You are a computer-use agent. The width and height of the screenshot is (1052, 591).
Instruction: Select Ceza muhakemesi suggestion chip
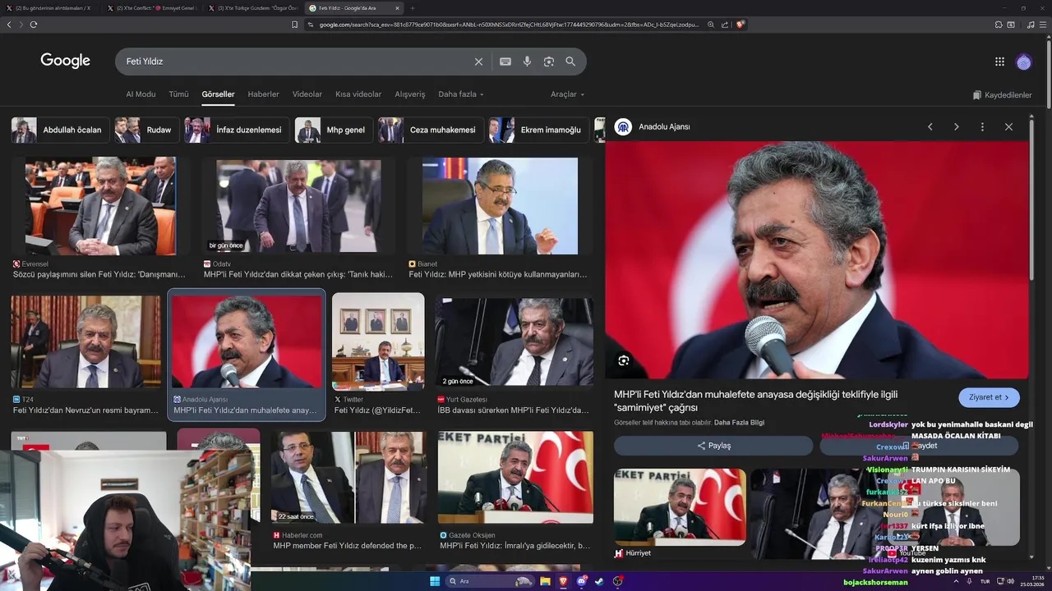(x=431, y=130)
